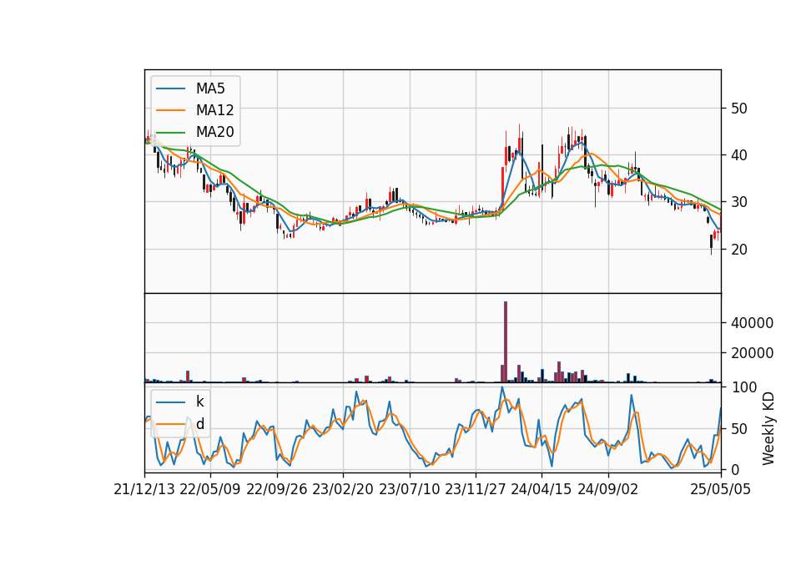Click the volume axis label 40000
The height and width of the screenshot is (576, 801).
point(752,323)
